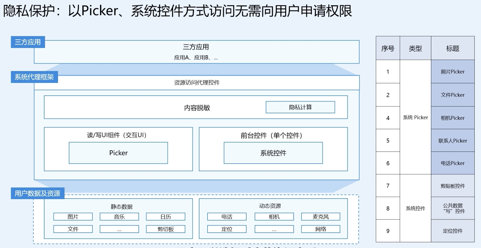Select the 日历 box
Viewport: 481px width, 248px height.
(166, 217)
